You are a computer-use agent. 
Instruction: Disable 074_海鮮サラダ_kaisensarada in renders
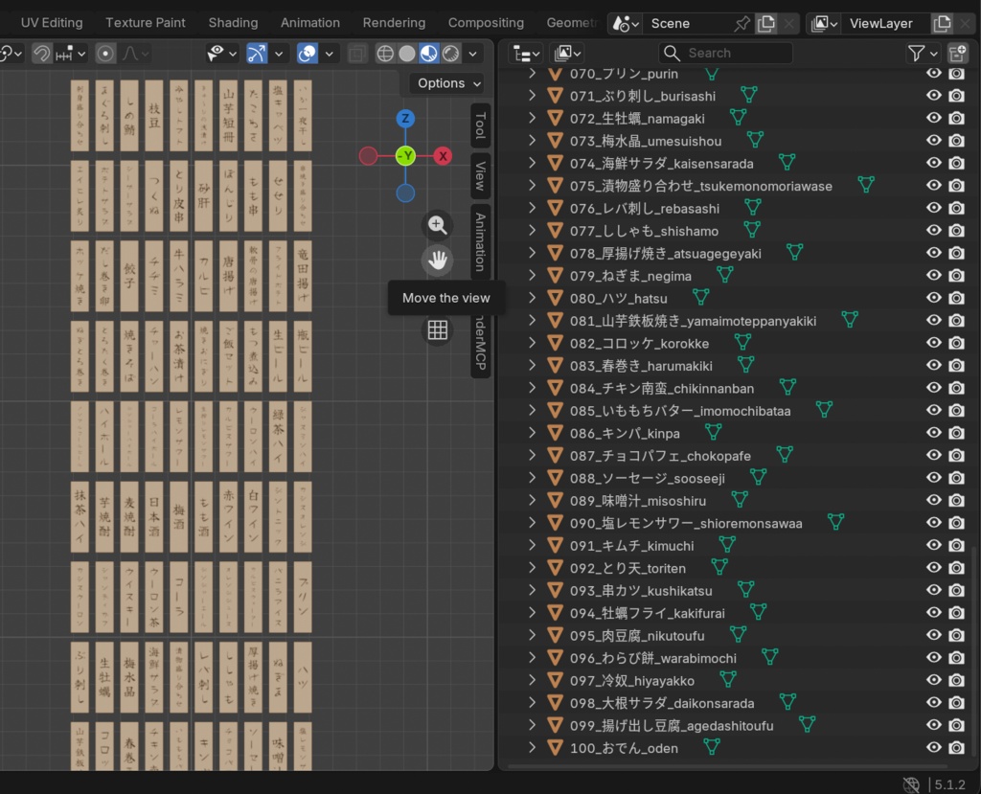[x=957, y=164]
